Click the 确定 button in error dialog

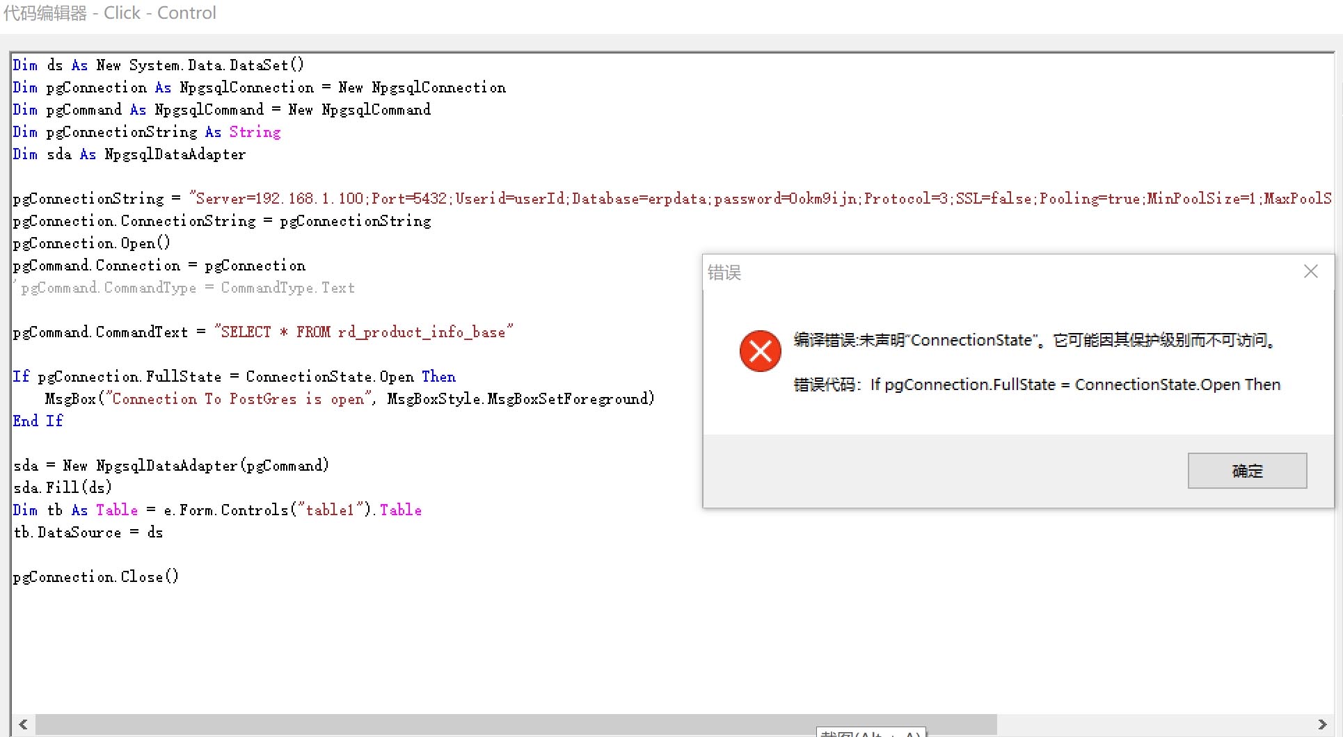[x=1247, y=471]
